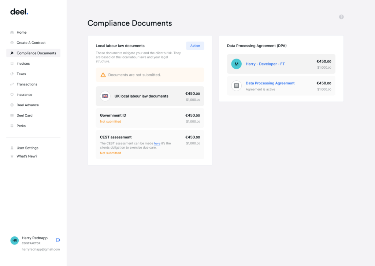Click the Deel Advance coin icon
The height and width of the screenshot is (266, 375).
[12, 105]
